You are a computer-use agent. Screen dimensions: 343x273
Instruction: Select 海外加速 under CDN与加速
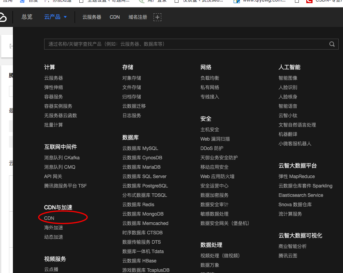coord(54,228)
